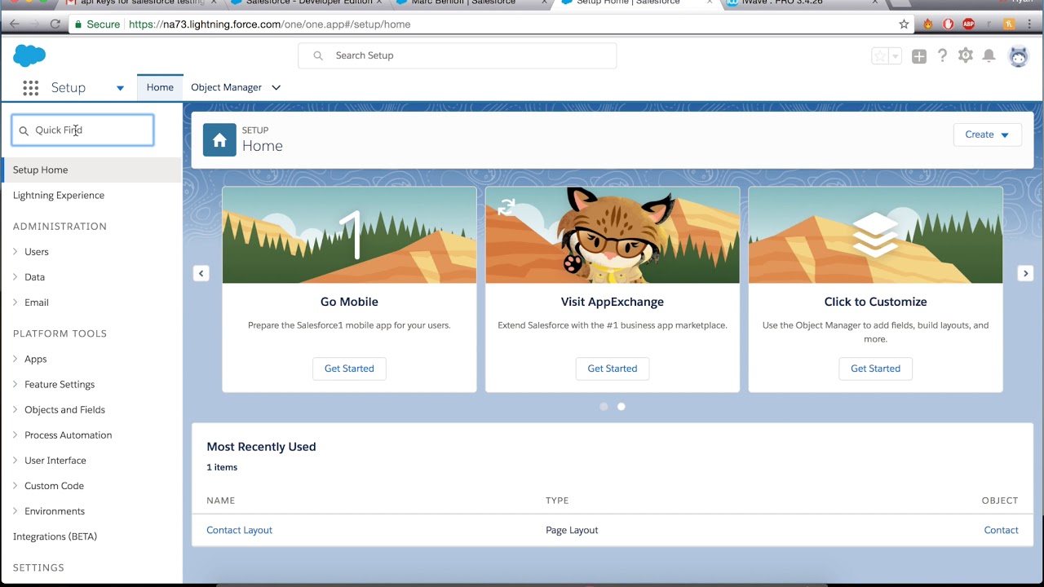This screenshot has height=587, width=1044.
Task: Expand the Users tree node
Action: (15, 252)
